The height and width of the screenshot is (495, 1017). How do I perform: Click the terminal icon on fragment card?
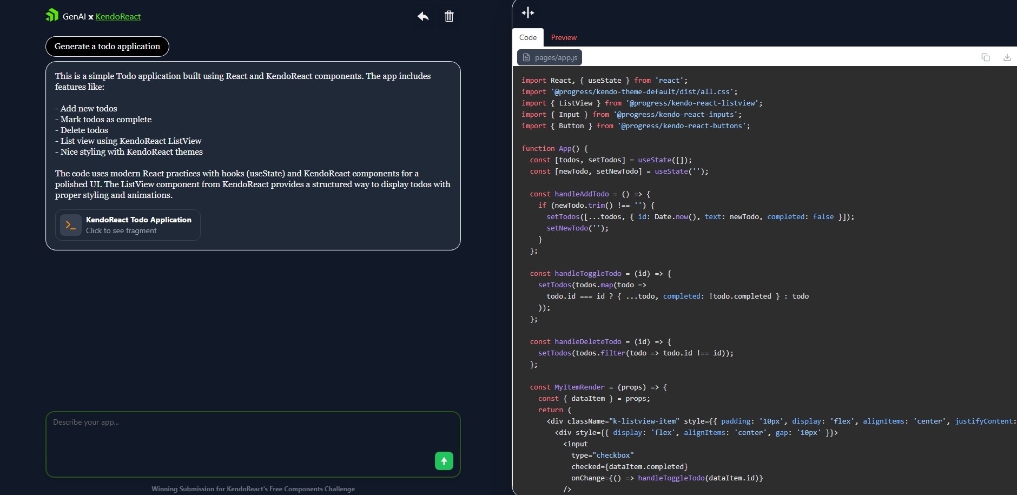click(71, 225)
